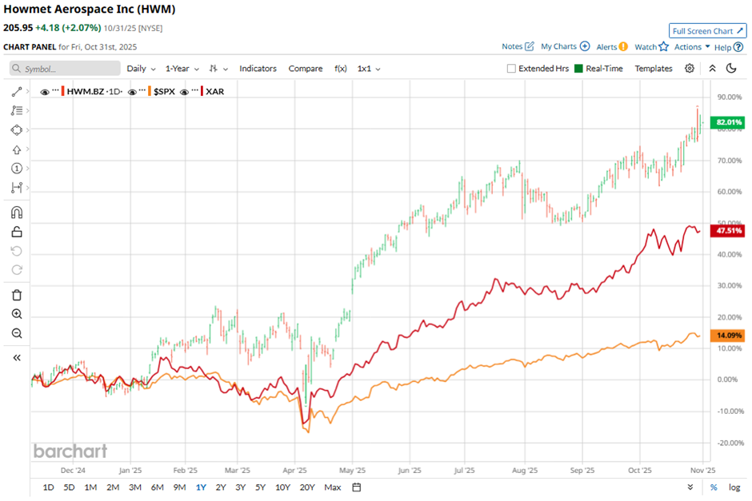Click the Full Screen Chart button

[x=707, y=31]
